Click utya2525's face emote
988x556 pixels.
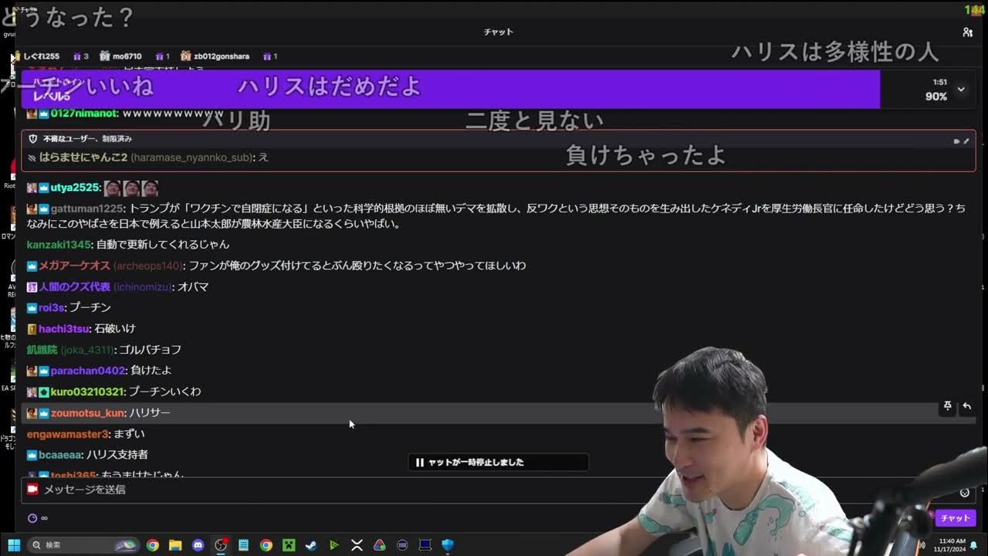coord(113,188)
